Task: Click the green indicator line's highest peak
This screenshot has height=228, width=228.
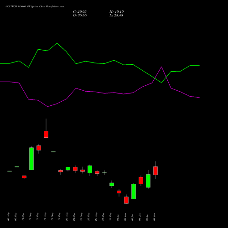Action: (57, 43)
